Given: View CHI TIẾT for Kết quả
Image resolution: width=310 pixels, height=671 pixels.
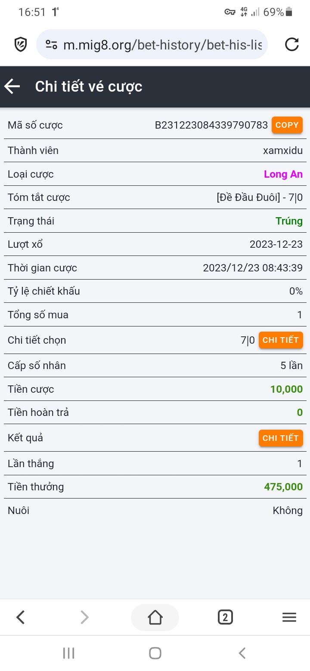Looking at the screenshot, I should [x=281, y=438].
